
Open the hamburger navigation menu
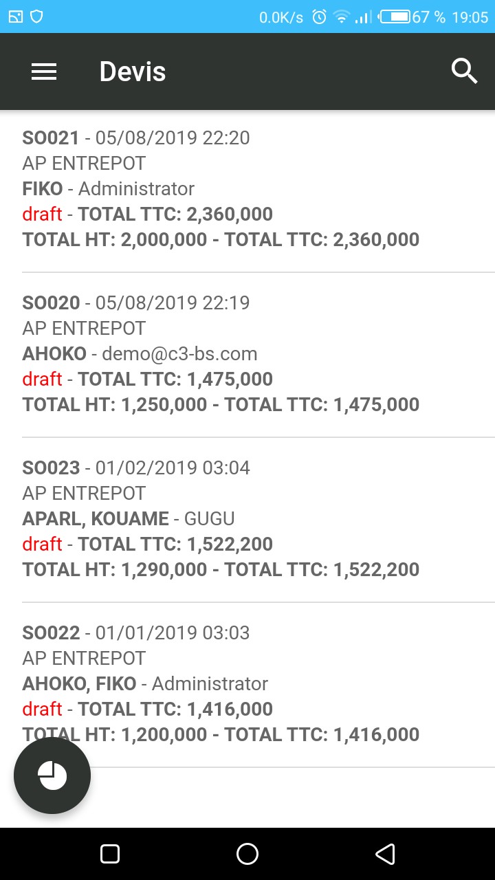(44, 71)
